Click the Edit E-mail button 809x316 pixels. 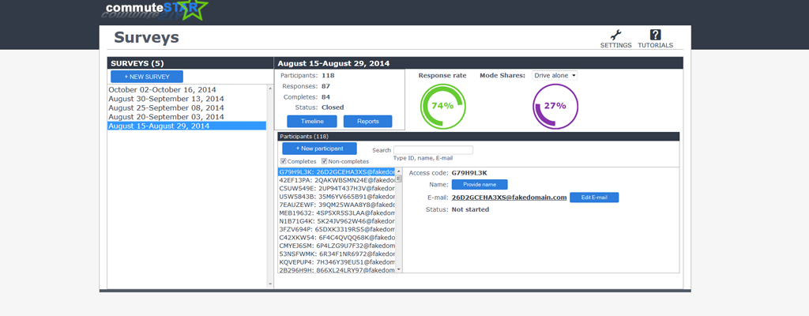(593, 197)
